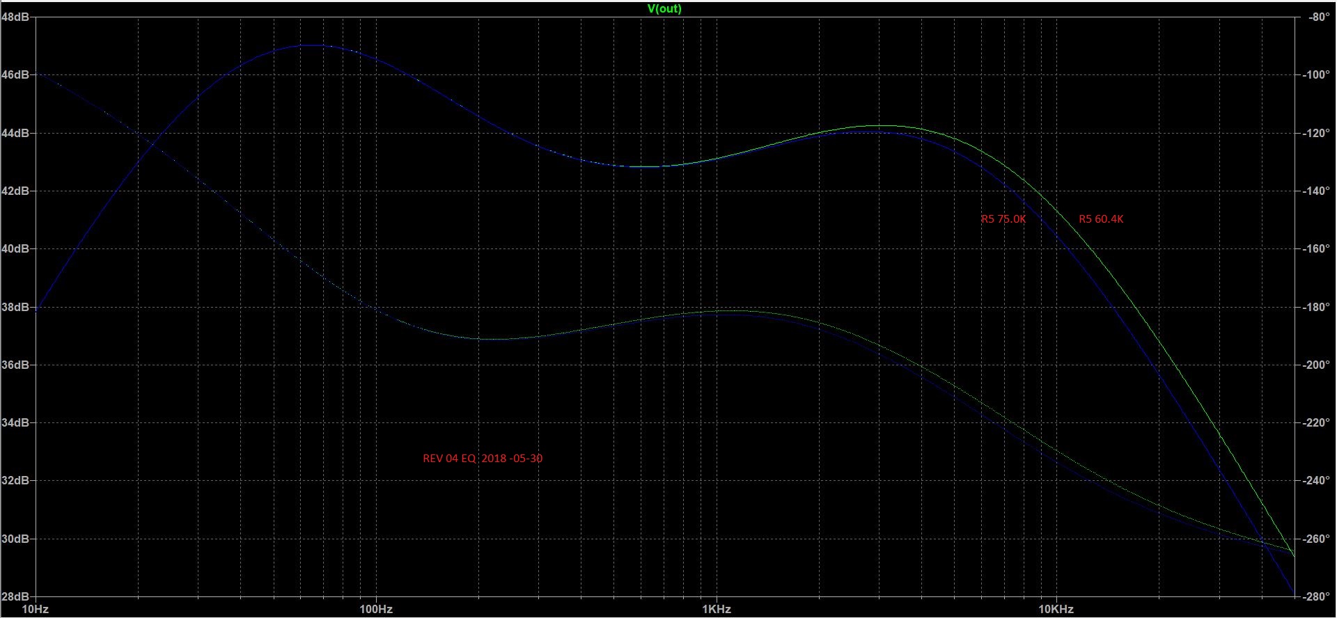This screenshot has height=618, width=1337.
Task: Click the -220° phase axis label
Action: (1317, 422)
